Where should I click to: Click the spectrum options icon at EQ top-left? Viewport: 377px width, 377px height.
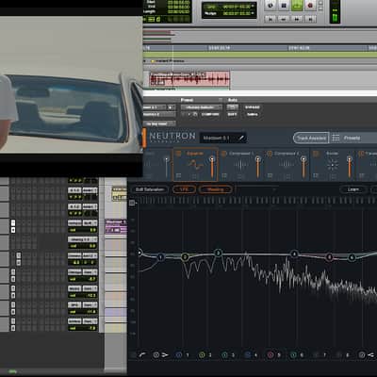click(x=132, y=203)
